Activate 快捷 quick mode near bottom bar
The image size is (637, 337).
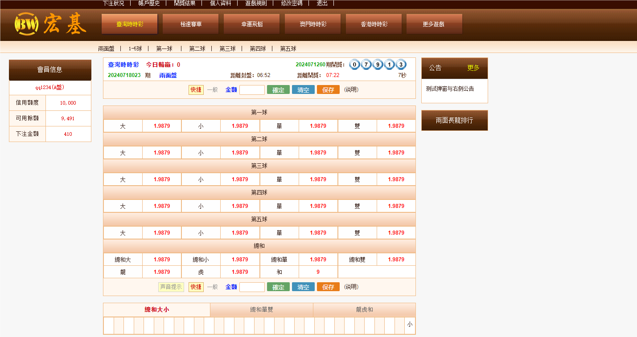pyautogui.click(x=196, y=287)
